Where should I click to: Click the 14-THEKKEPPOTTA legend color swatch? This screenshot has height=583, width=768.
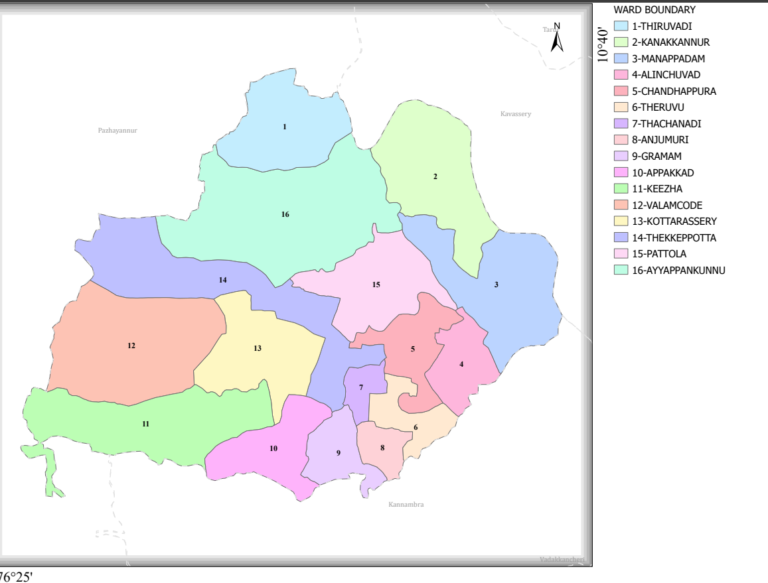[x=621, y=237]
